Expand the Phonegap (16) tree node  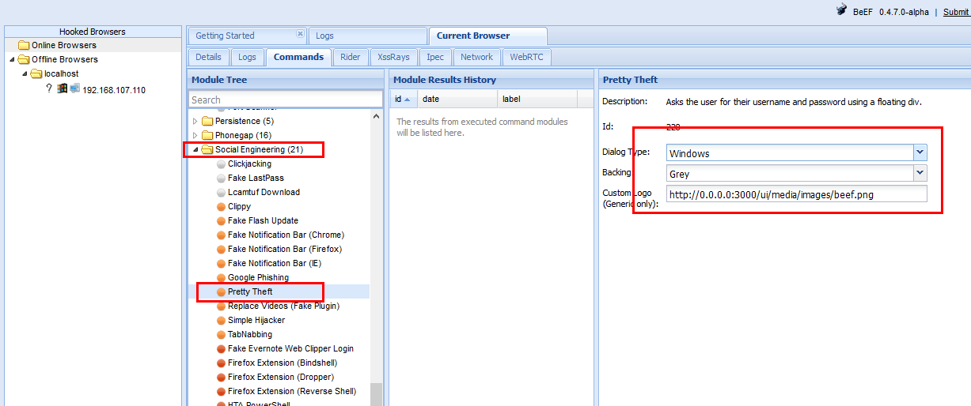click(x=195, y=135)
